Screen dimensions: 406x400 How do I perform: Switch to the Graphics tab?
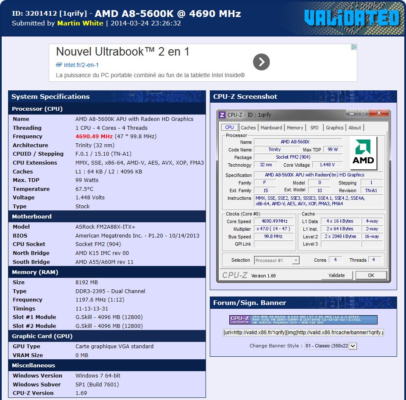pyautogui.click(x=334, y=128)
